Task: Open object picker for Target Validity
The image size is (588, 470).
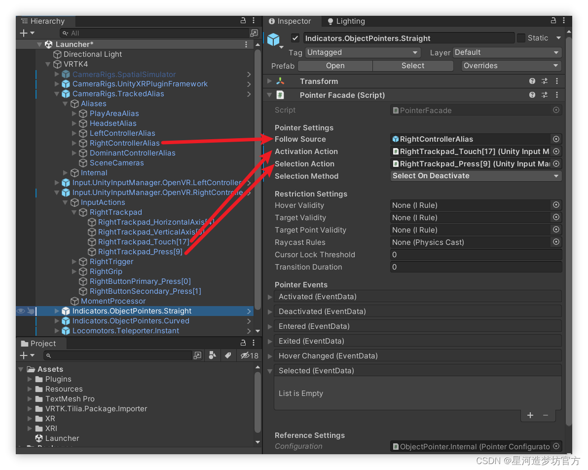Action: point(556,217)
